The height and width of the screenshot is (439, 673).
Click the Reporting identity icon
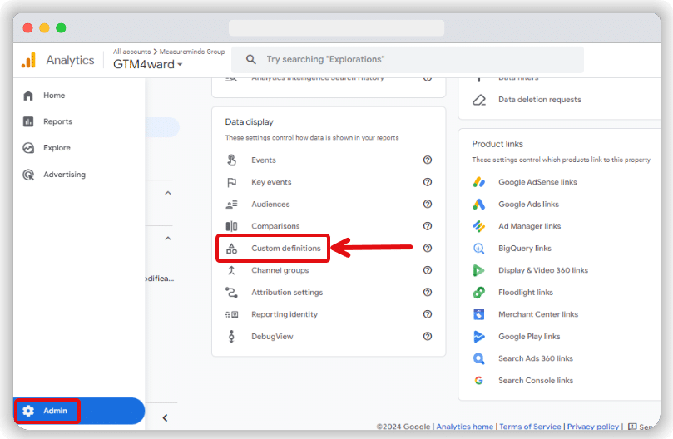[231, 314]
